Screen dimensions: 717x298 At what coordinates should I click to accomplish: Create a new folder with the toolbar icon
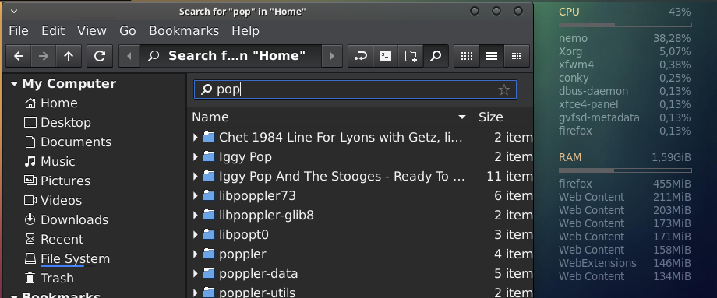(411, 56)
